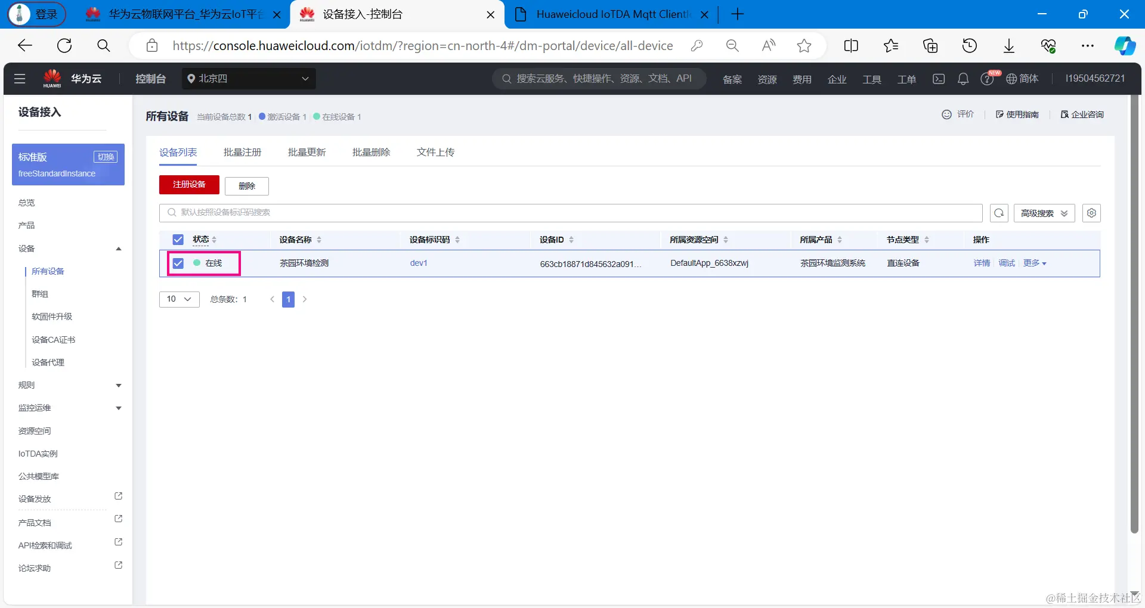Open device provisioning external link icon
Screen dimensions: 1145x608
click(118, 496)
